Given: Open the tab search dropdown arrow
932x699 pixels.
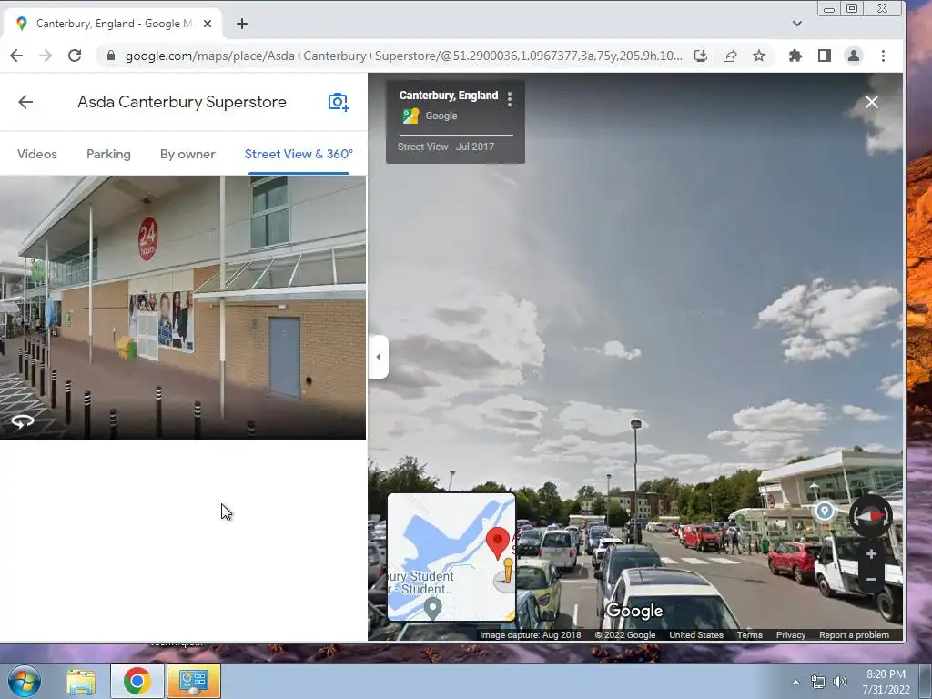Looking at the screenshot, I should (797, 24).
